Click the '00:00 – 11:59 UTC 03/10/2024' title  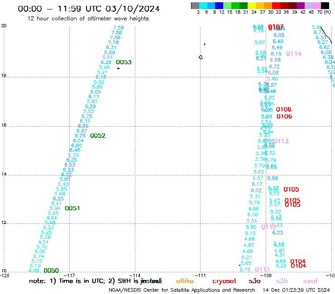(x=89, y=9)
